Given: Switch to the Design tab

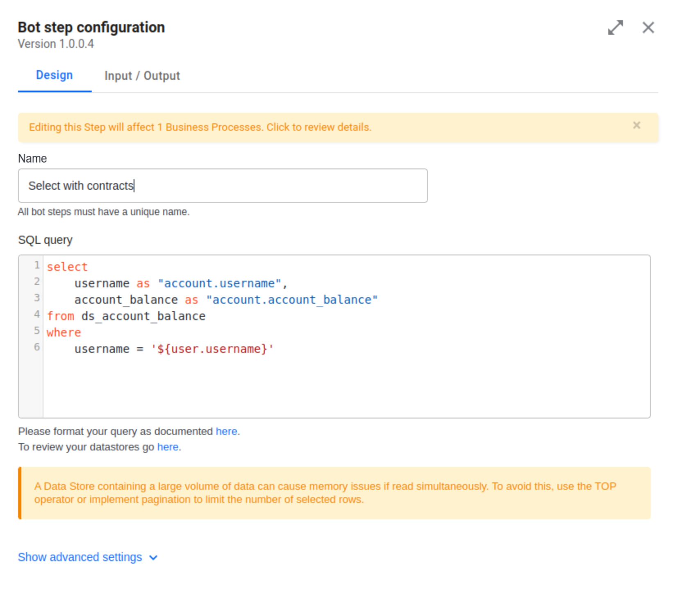Looking at the screenshot, I should tap(55, 75).
